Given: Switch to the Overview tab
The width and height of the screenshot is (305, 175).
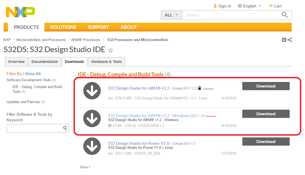Looking at the screenshot, I should [x=16, y=62].
